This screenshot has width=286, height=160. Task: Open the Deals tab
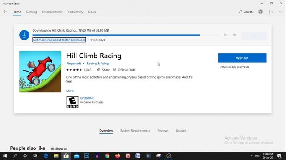click(x=92, y=12)
